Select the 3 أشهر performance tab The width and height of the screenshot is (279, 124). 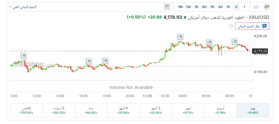tap(156, 110)
